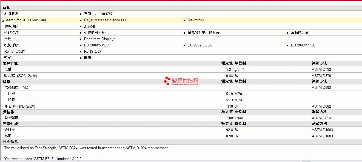Open the Makrofol® link
Screen dimensions: 362x162
coord(196,20)
